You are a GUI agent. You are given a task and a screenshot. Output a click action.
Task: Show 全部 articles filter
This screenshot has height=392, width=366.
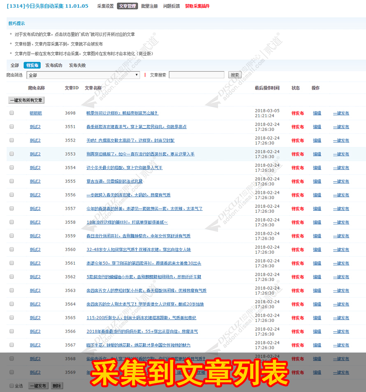[14, 65]
